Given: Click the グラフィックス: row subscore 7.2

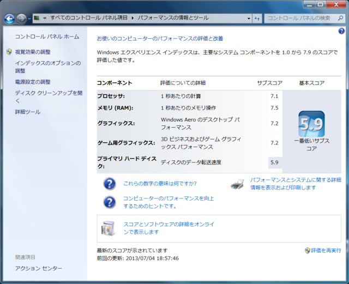Looking at the screenshot, I should 274,124.
